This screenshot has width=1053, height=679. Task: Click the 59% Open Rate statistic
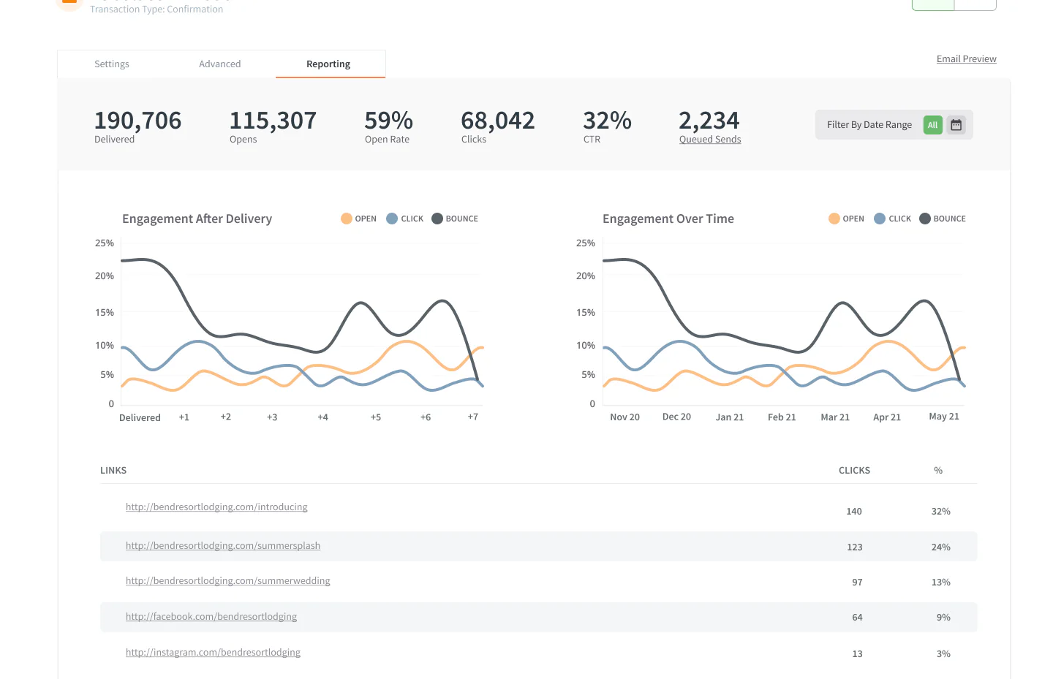[389, 126]
